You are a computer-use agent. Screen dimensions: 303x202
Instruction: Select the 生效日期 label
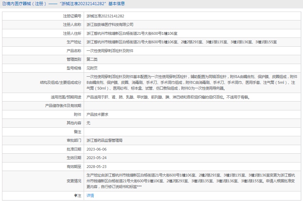74,158
